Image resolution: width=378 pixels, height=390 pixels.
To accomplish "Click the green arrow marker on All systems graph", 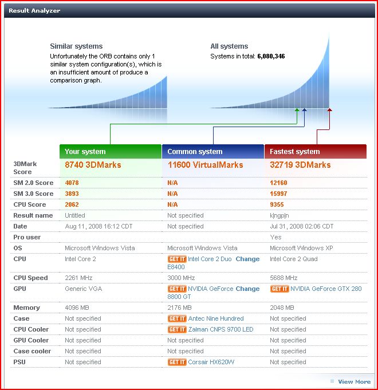I will [x=297, y=110].
